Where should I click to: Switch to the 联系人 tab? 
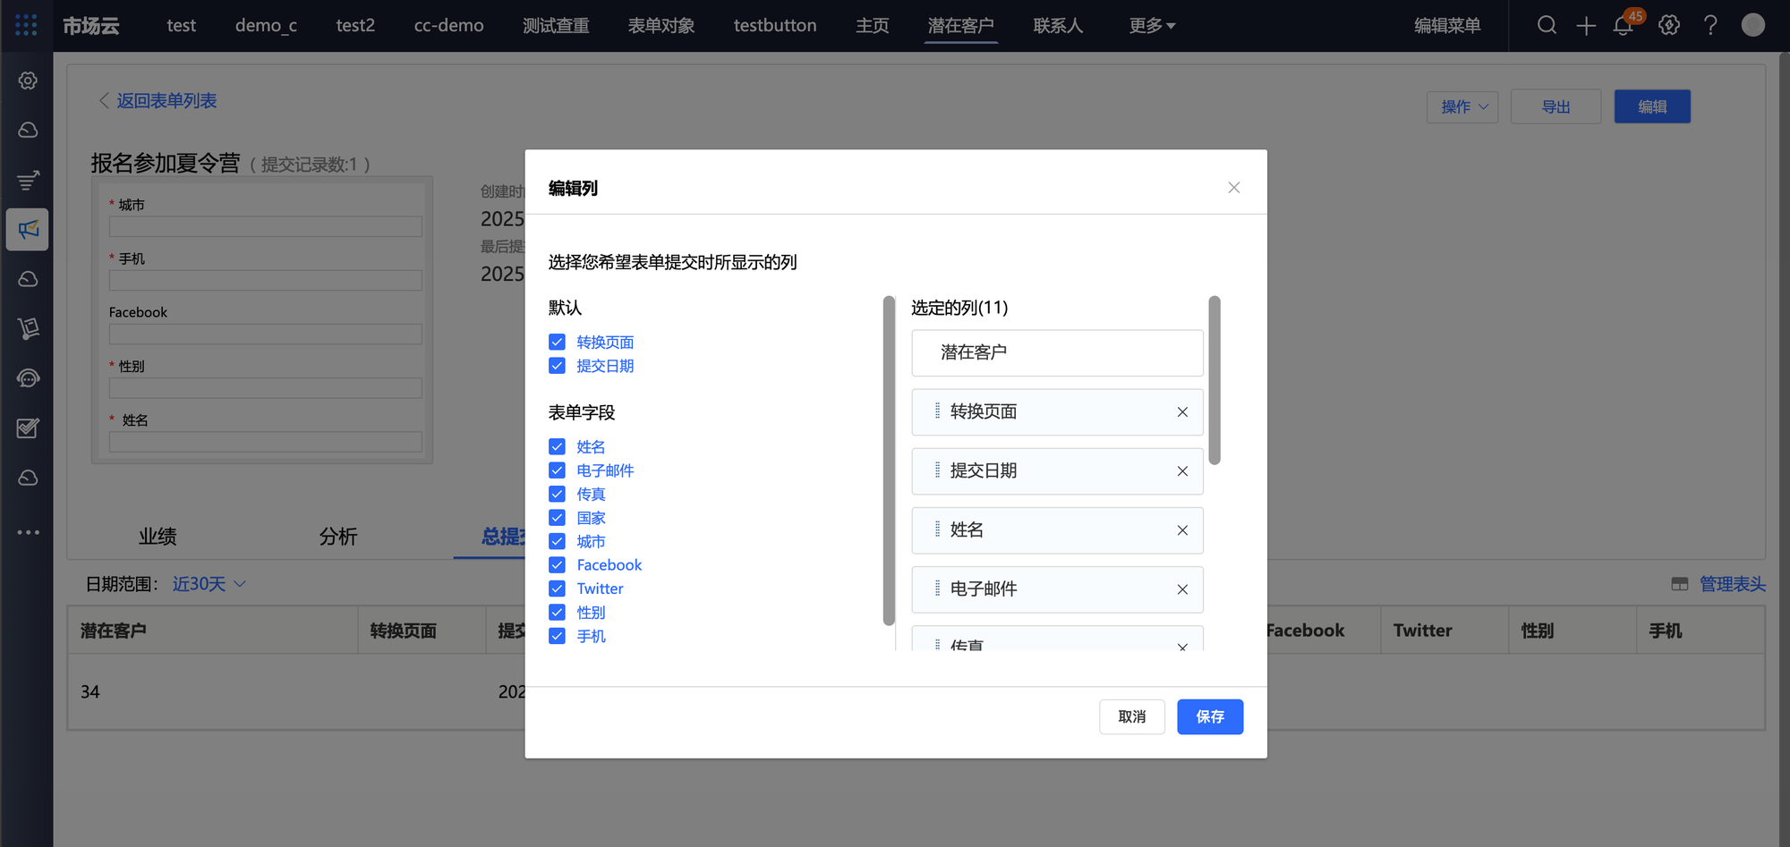[x=1058, y=25]
